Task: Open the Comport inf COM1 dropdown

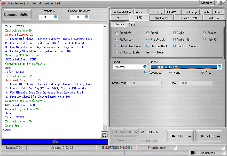Action: [x=56, y=17]
